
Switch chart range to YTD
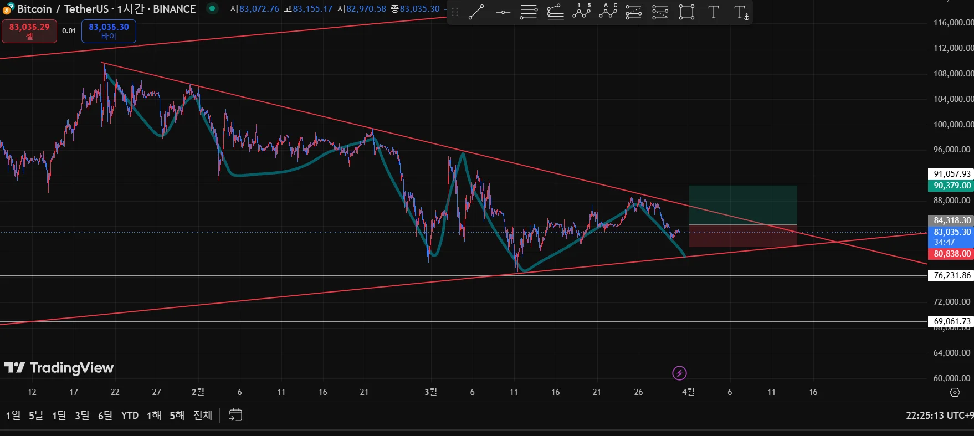click(130, 415)
